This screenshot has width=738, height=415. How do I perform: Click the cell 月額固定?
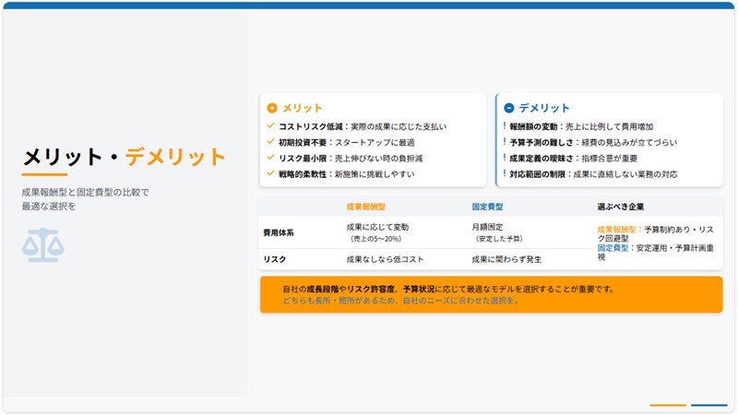click(x=488, y=227)
